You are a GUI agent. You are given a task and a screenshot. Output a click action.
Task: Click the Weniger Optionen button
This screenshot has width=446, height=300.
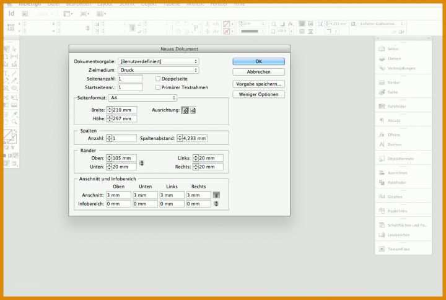tap(258, 94)
